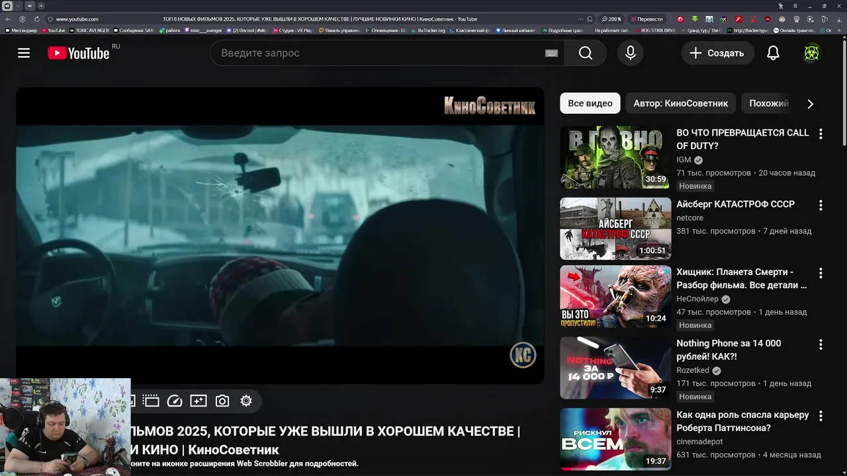This screenshot has height=476, width=847.
Task: Open the on-screen keyboard in search box
Action: 551,53
